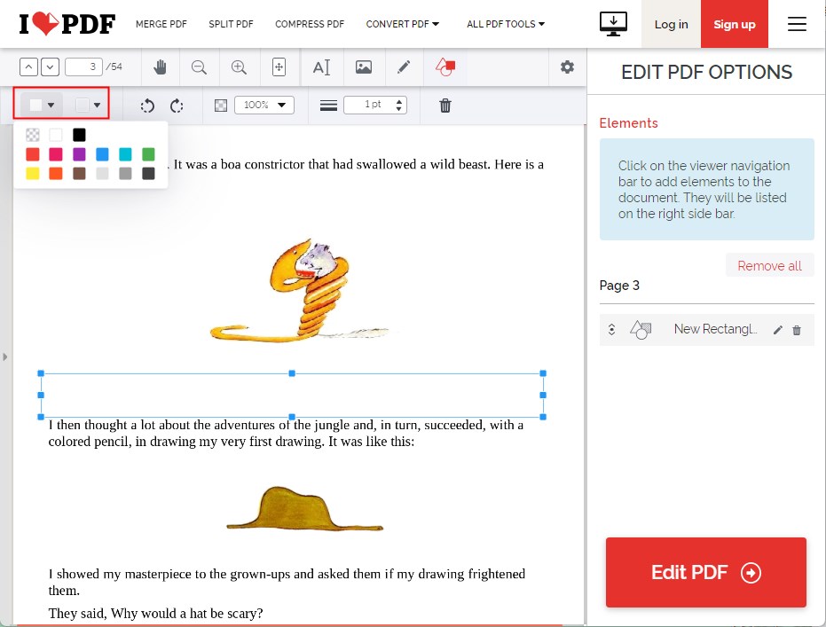The height and width of the screenshot is (627, 826).
Task: Open fill color dropdown
Action: pos(42,105)
